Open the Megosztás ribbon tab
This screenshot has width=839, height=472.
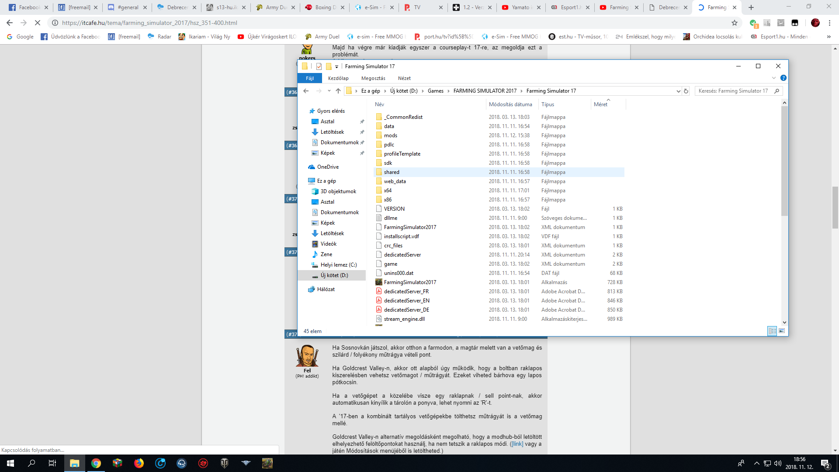pyautogui.click(x=373, y=78)
